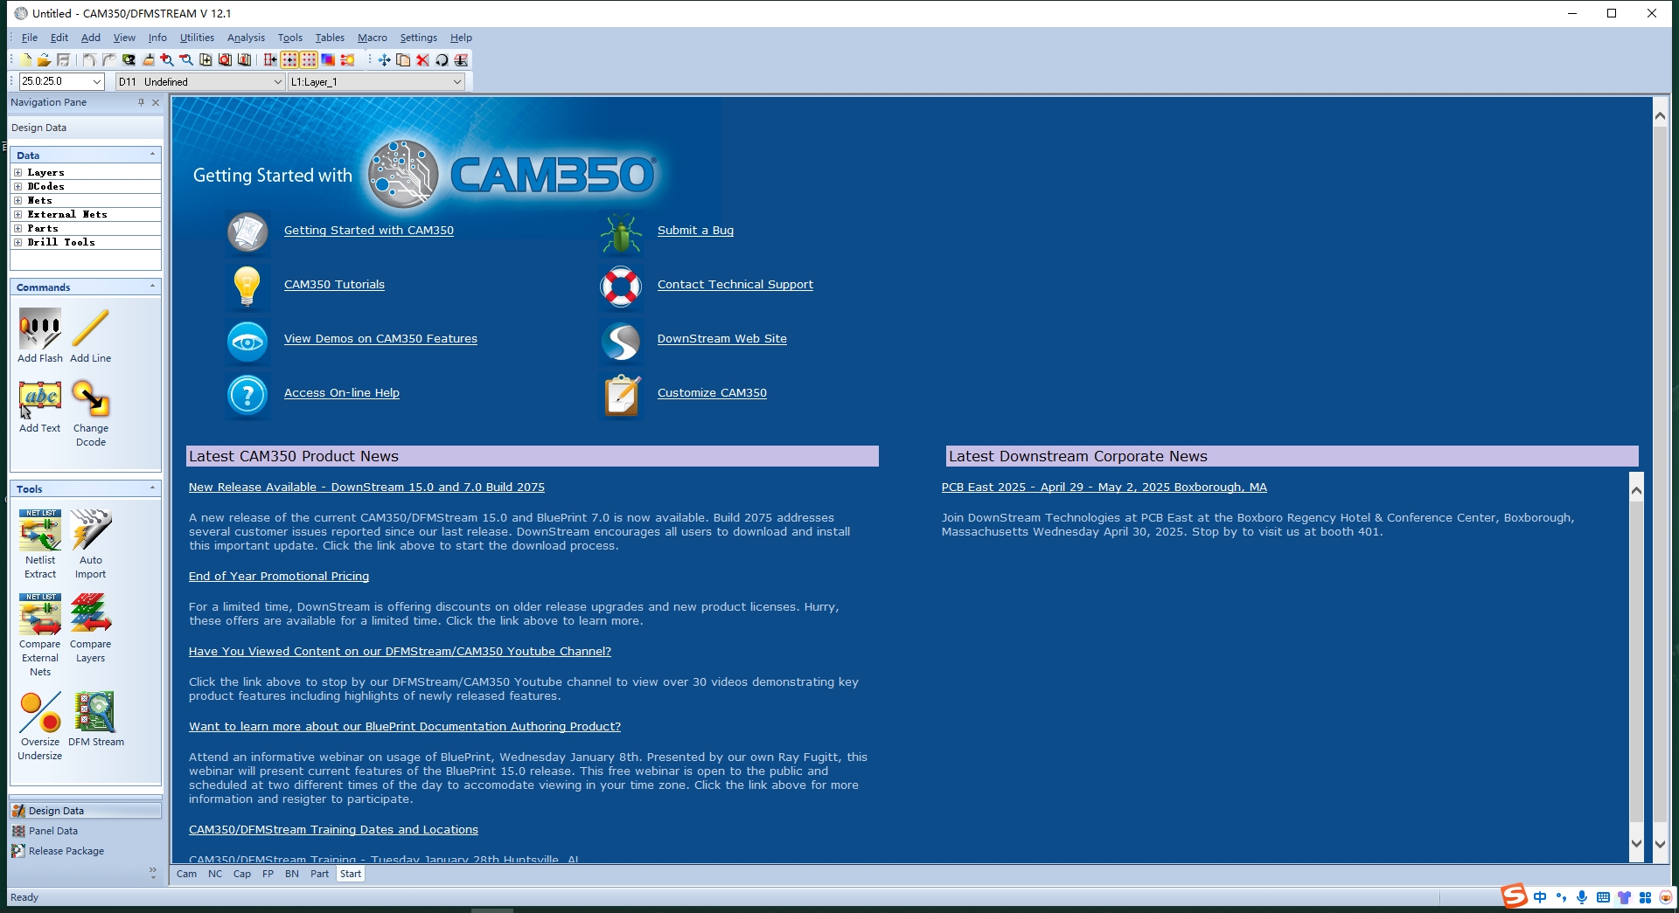Open View Demos on CAM350 Features link
Screen dimensions: 1679x913
(380, 339)
